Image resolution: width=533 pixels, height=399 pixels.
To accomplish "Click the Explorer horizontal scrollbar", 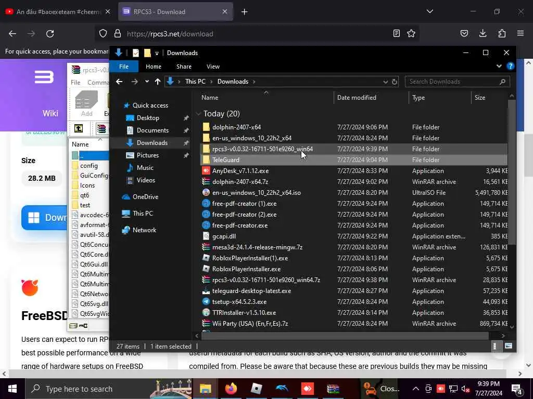I will tap(345, 336).
